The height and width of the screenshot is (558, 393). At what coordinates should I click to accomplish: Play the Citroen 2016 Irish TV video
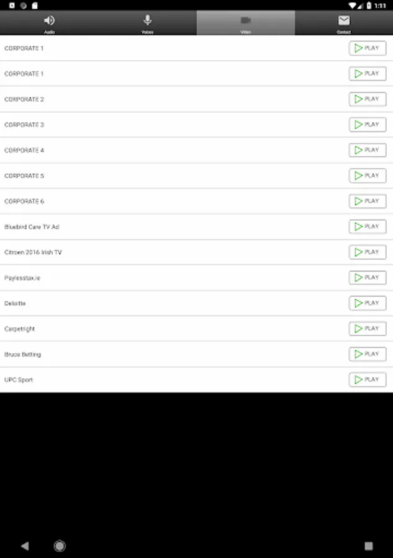point(368,252)
